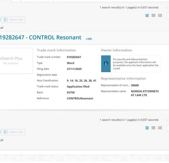The image size is (169, 163).
Task: Click the page number field above the results
Action: click(168, 16)
